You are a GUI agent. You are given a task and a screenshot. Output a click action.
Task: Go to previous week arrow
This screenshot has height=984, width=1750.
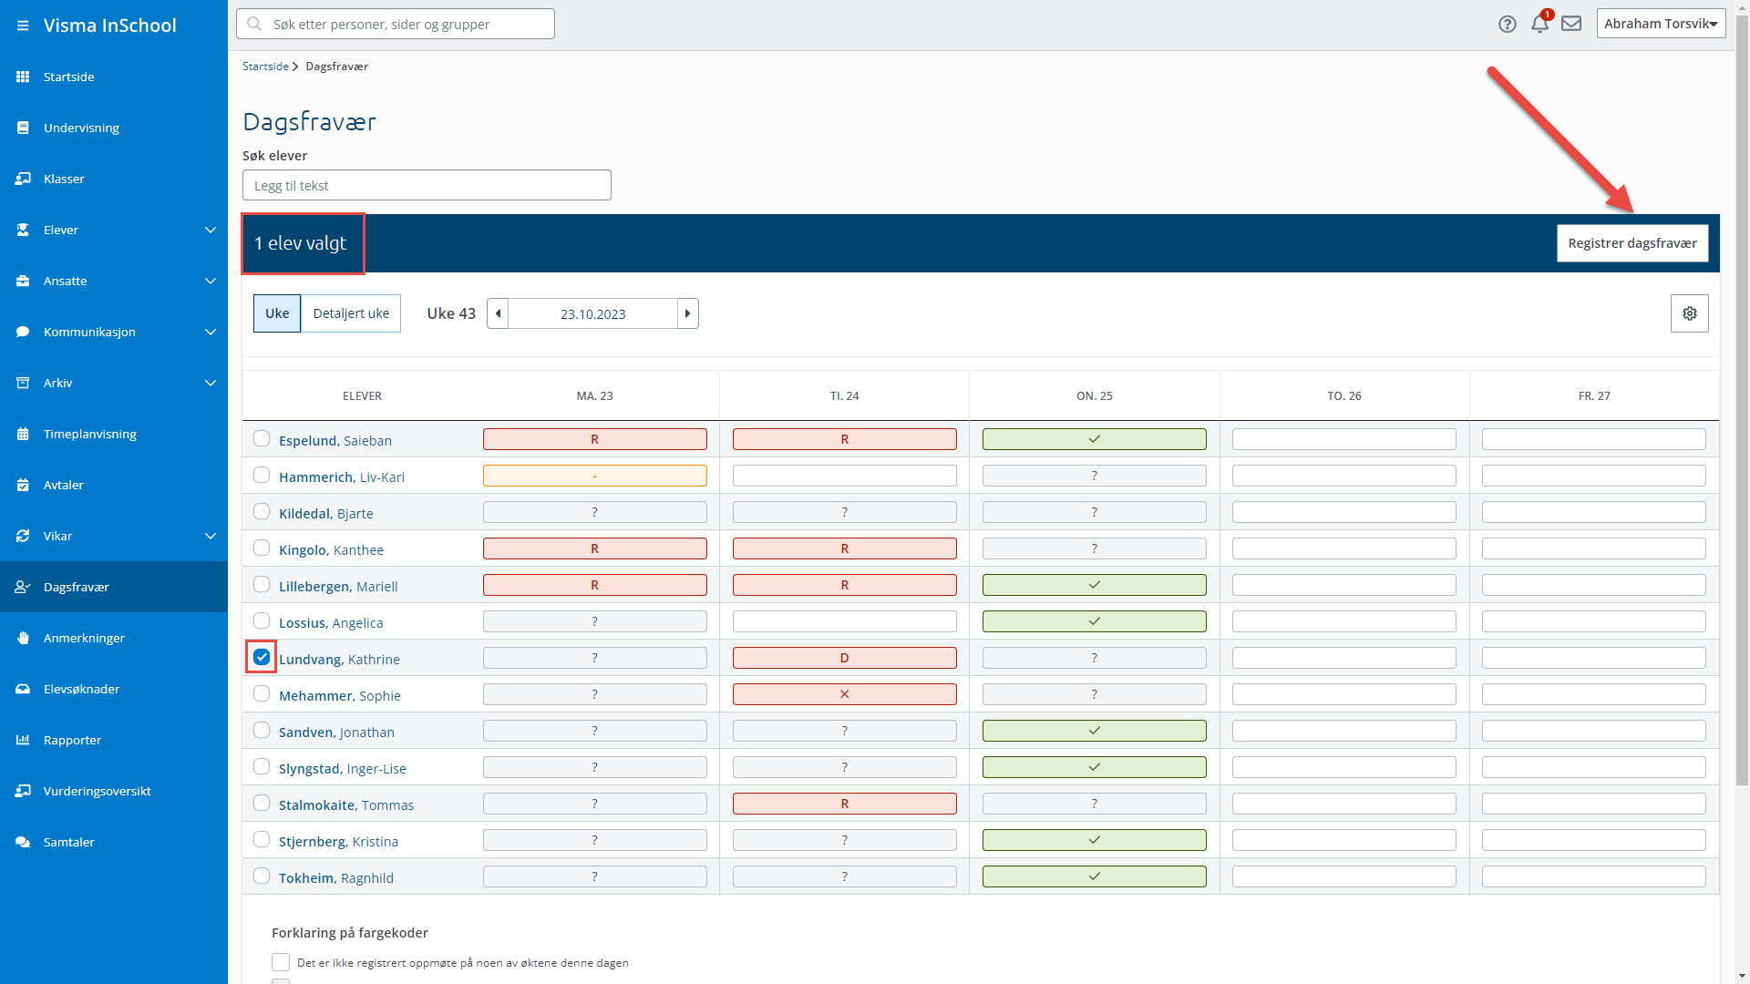click(498, 313)
